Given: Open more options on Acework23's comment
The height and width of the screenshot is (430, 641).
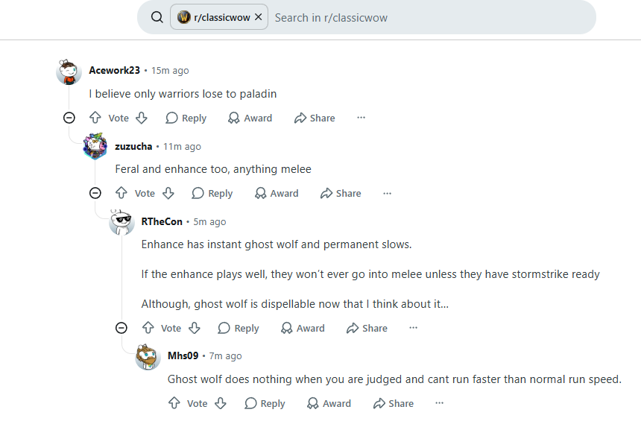Looking at the screenshot, I should [361, 118].
